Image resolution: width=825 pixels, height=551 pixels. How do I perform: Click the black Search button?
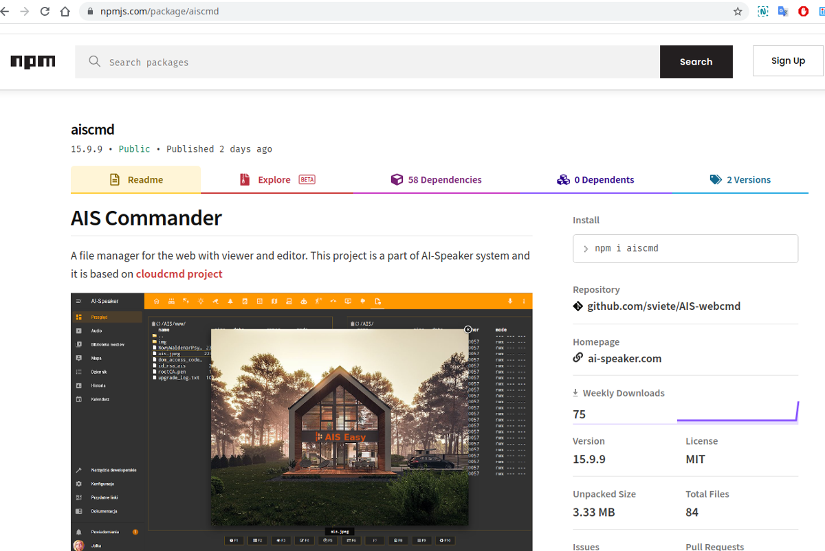696,62
